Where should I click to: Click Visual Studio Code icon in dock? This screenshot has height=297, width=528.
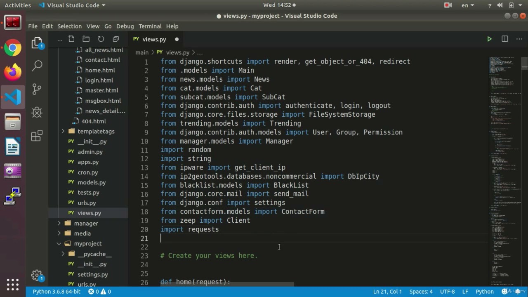(x=13, y=97)
